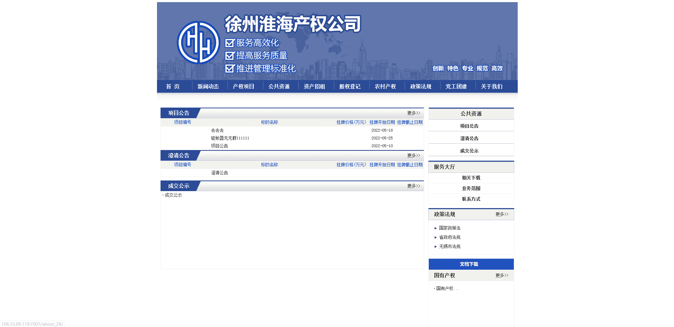This screenshot has height=327, width=674.
Task: Click the checkbox icon beside 提高服务质量
Action: 230,56
